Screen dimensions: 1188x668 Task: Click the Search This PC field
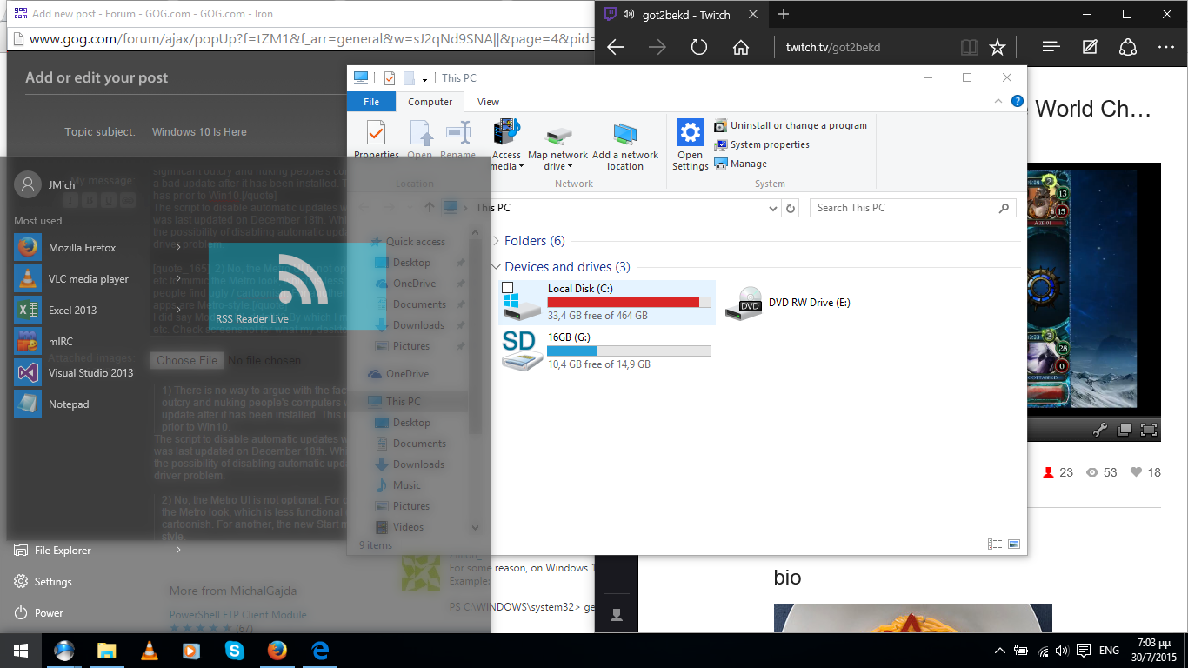coord(912,208)
